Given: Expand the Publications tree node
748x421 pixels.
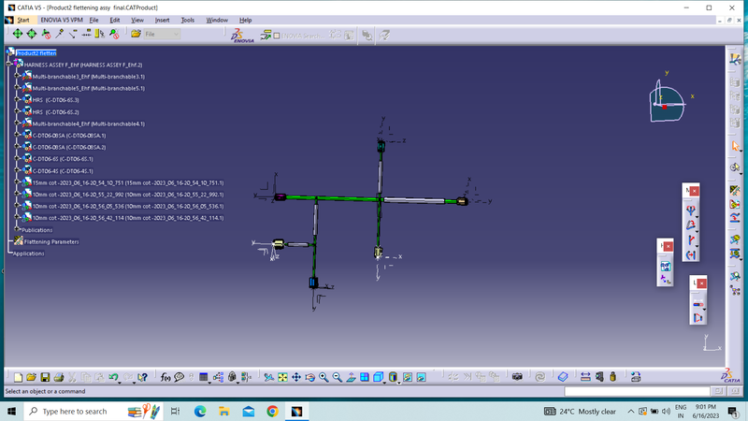Looking at the screenshot, I should point(17,229).
